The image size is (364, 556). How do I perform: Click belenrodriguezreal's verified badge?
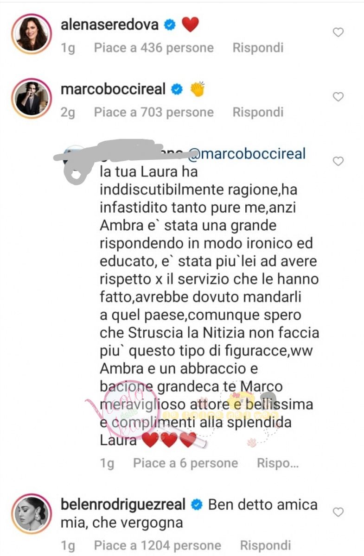(196, 505)
